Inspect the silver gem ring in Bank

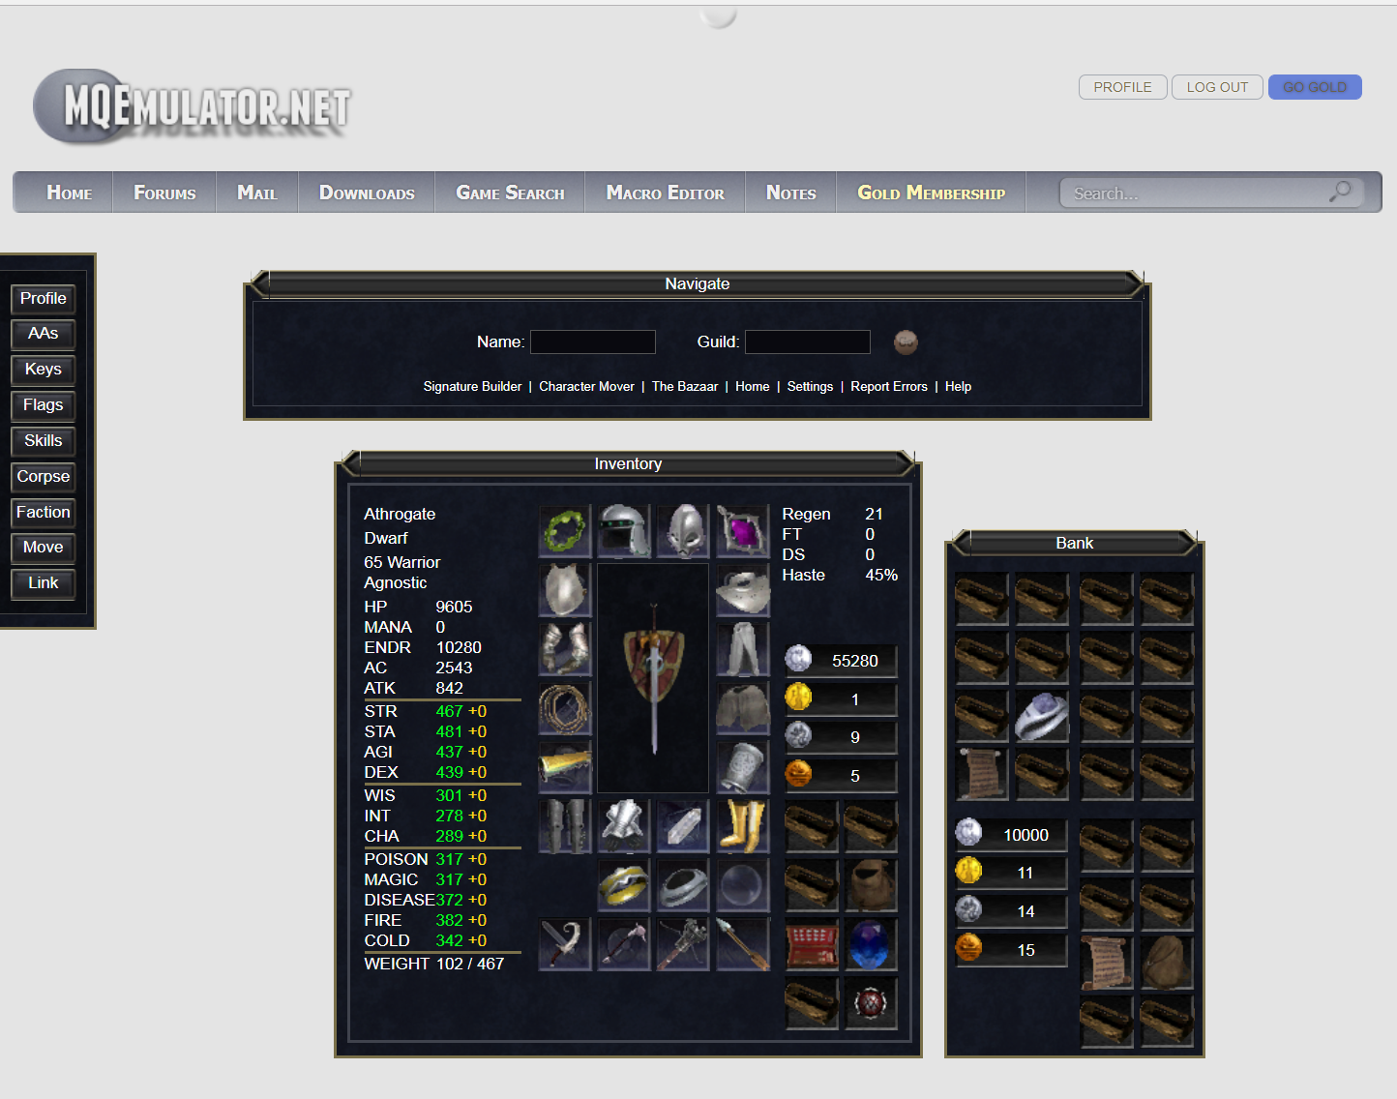[x=1042, y=716]
